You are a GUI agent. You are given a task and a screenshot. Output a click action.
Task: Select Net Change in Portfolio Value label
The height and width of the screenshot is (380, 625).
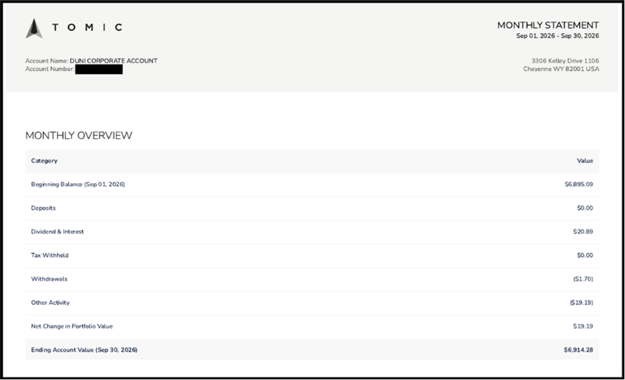point(72,326)
